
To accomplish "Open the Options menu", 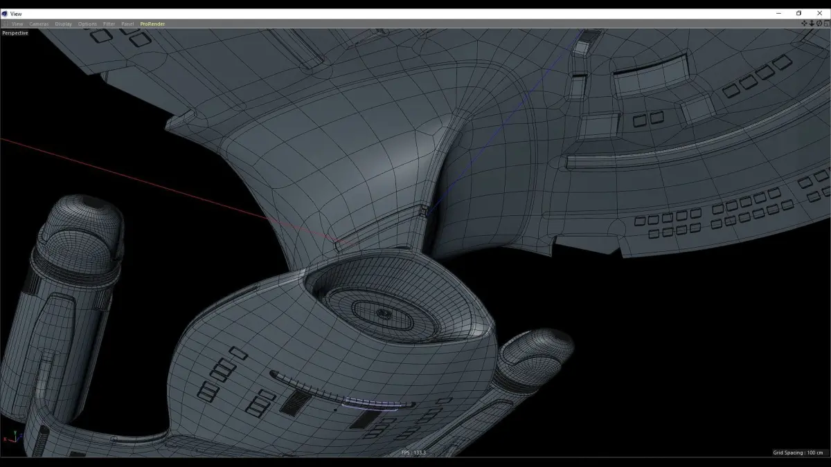I will point(87,24).
